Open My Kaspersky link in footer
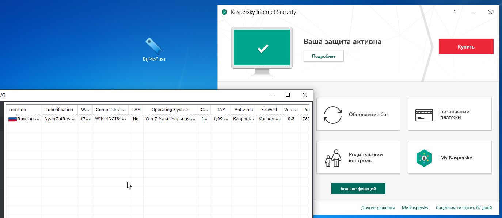 [415, 208]
